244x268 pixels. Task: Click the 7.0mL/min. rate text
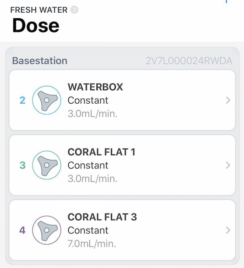pos(92,244)
